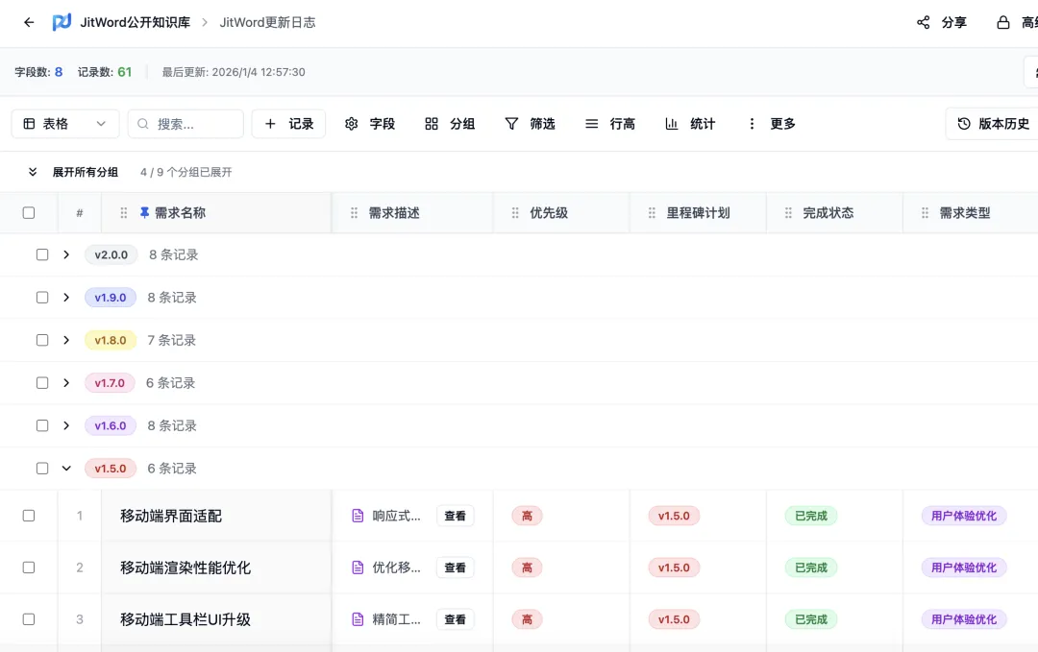The width and height of the screenshot is (1038, 652).
Task: Click the back arrow icon
Action: click(x=29, y=22)
